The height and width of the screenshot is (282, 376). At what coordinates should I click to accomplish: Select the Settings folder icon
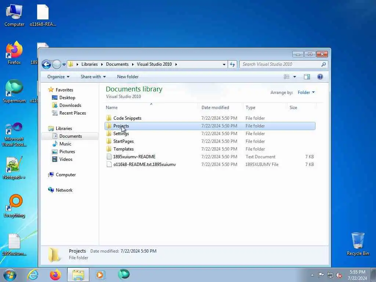point(109,134)
